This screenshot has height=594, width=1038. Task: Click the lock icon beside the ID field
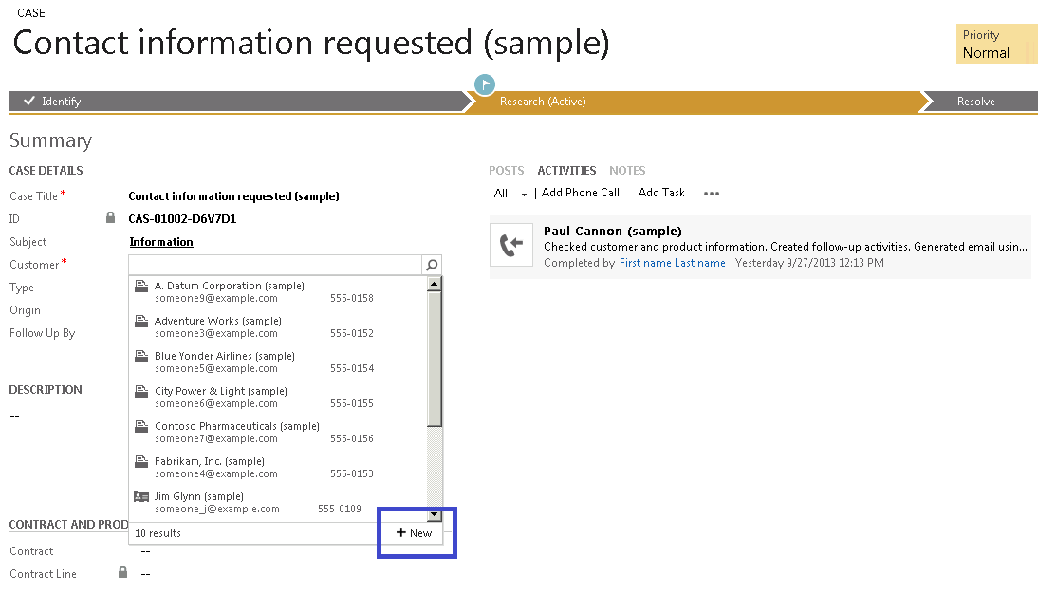click(x=110, y=217)
